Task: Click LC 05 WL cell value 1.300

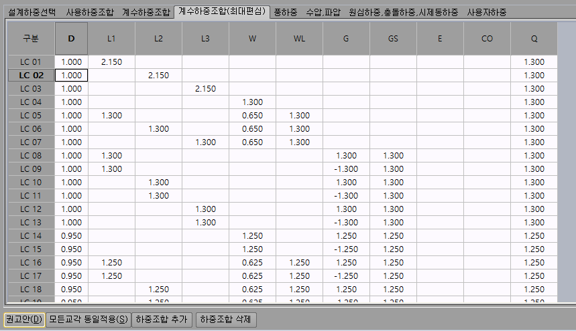Action: [x=299, y=115]
